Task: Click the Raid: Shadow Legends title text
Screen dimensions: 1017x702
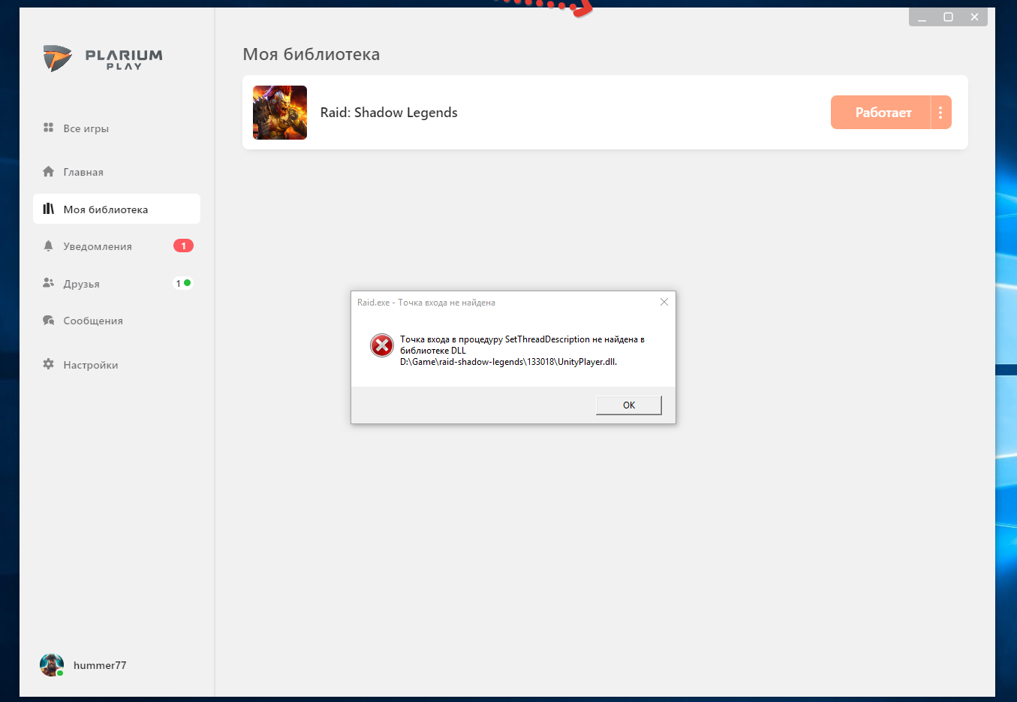Action: 389,113
